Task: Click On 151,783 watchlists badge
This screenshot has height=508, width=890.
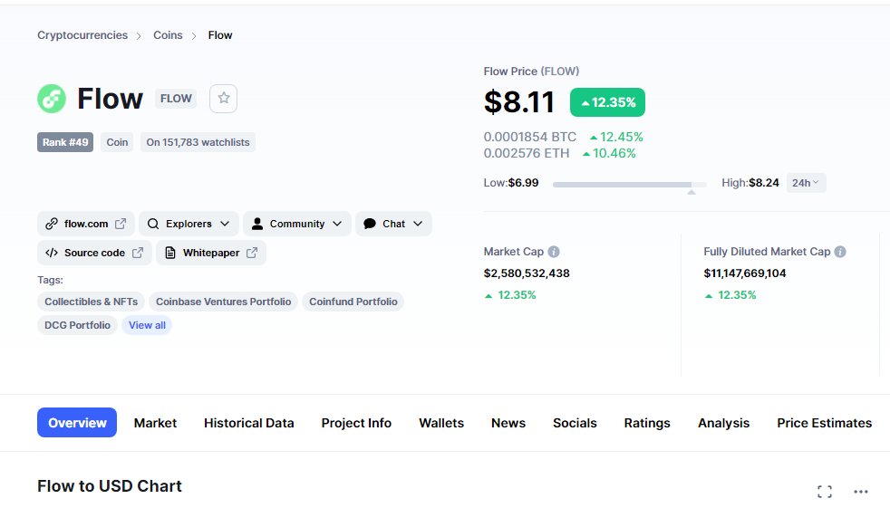Action: coord(198,142)
